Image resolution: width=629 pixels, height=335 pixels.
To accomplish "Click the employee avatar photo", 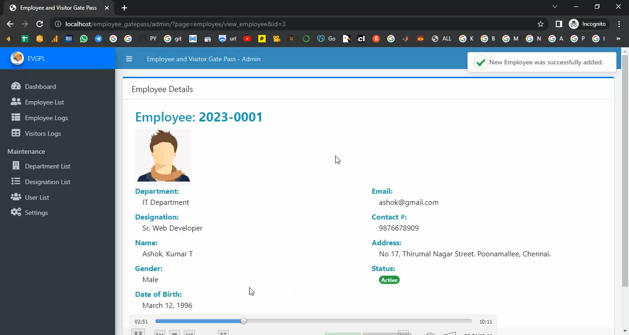I will tap(163, 156).
